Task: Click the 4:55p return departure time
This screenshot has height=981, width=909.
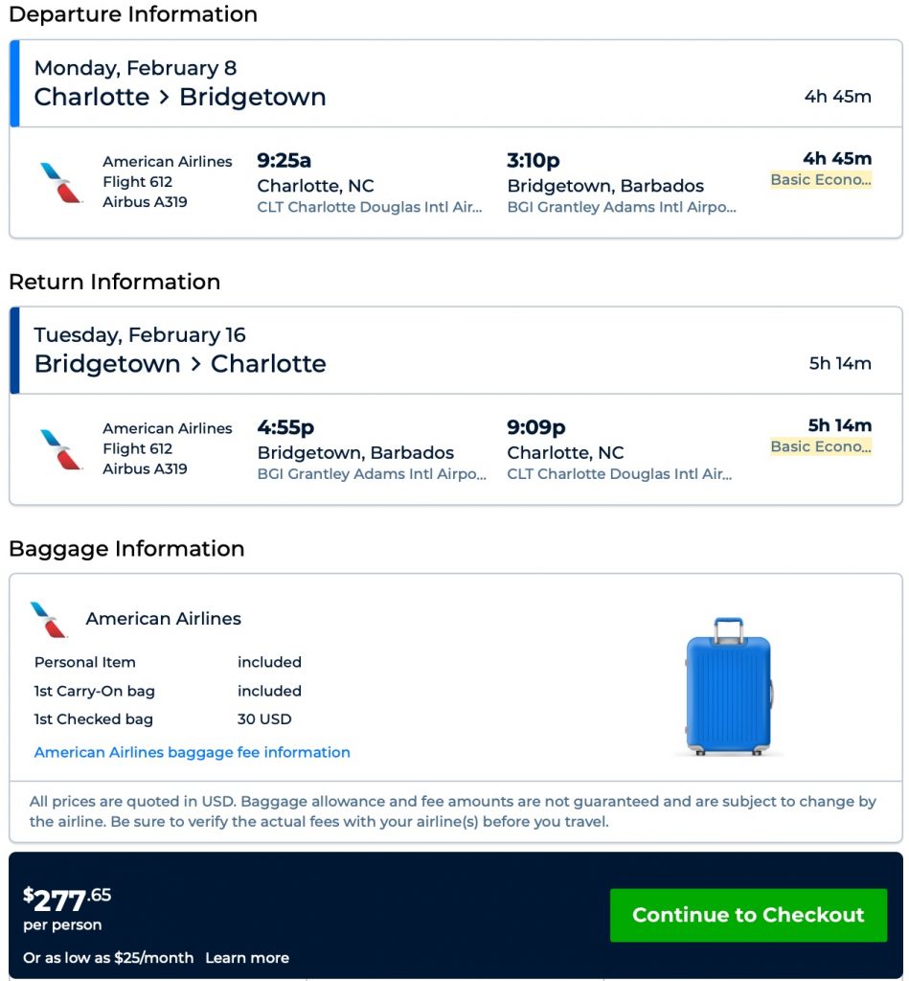Action: [285, 427]
